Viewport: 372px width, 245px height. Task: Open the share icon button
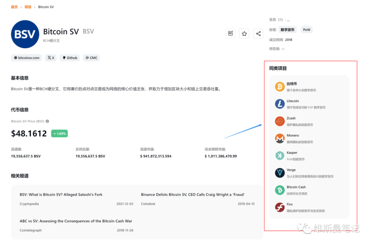tap(258, 33)
